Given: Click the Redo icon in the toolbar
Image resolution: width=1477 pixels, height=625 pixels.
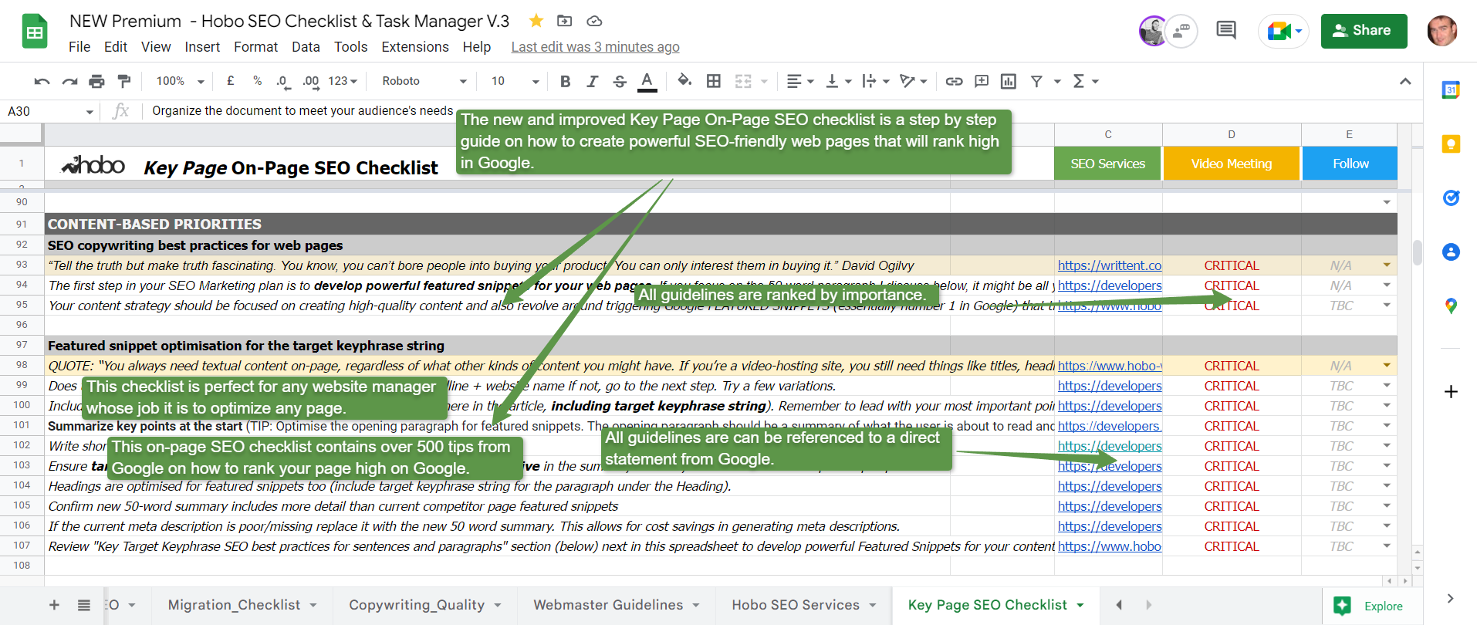Looking at the screenshot, I should 69,81.
